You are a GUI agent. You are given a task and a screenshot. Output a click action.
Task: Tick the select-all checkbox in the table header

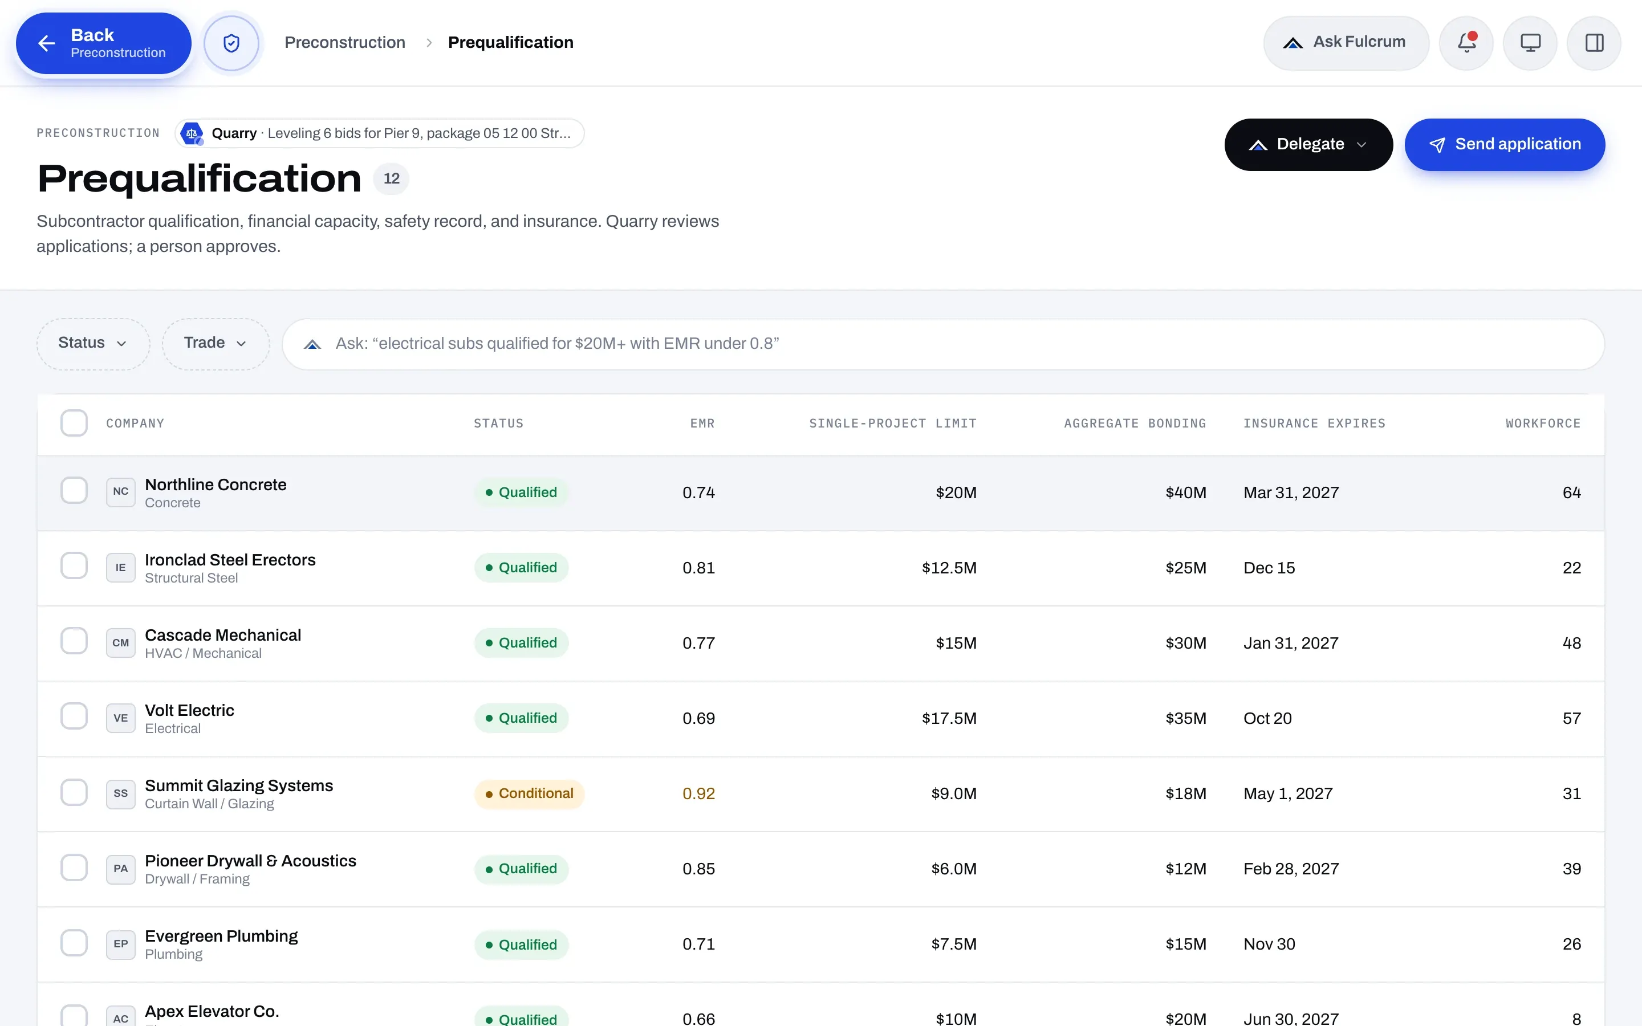(74, 423)
